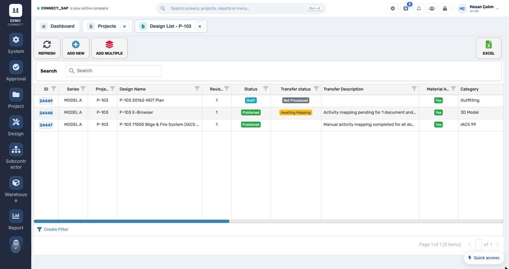
Task: Click the Awaiting Mapping status badge
Action: (296, 113)
